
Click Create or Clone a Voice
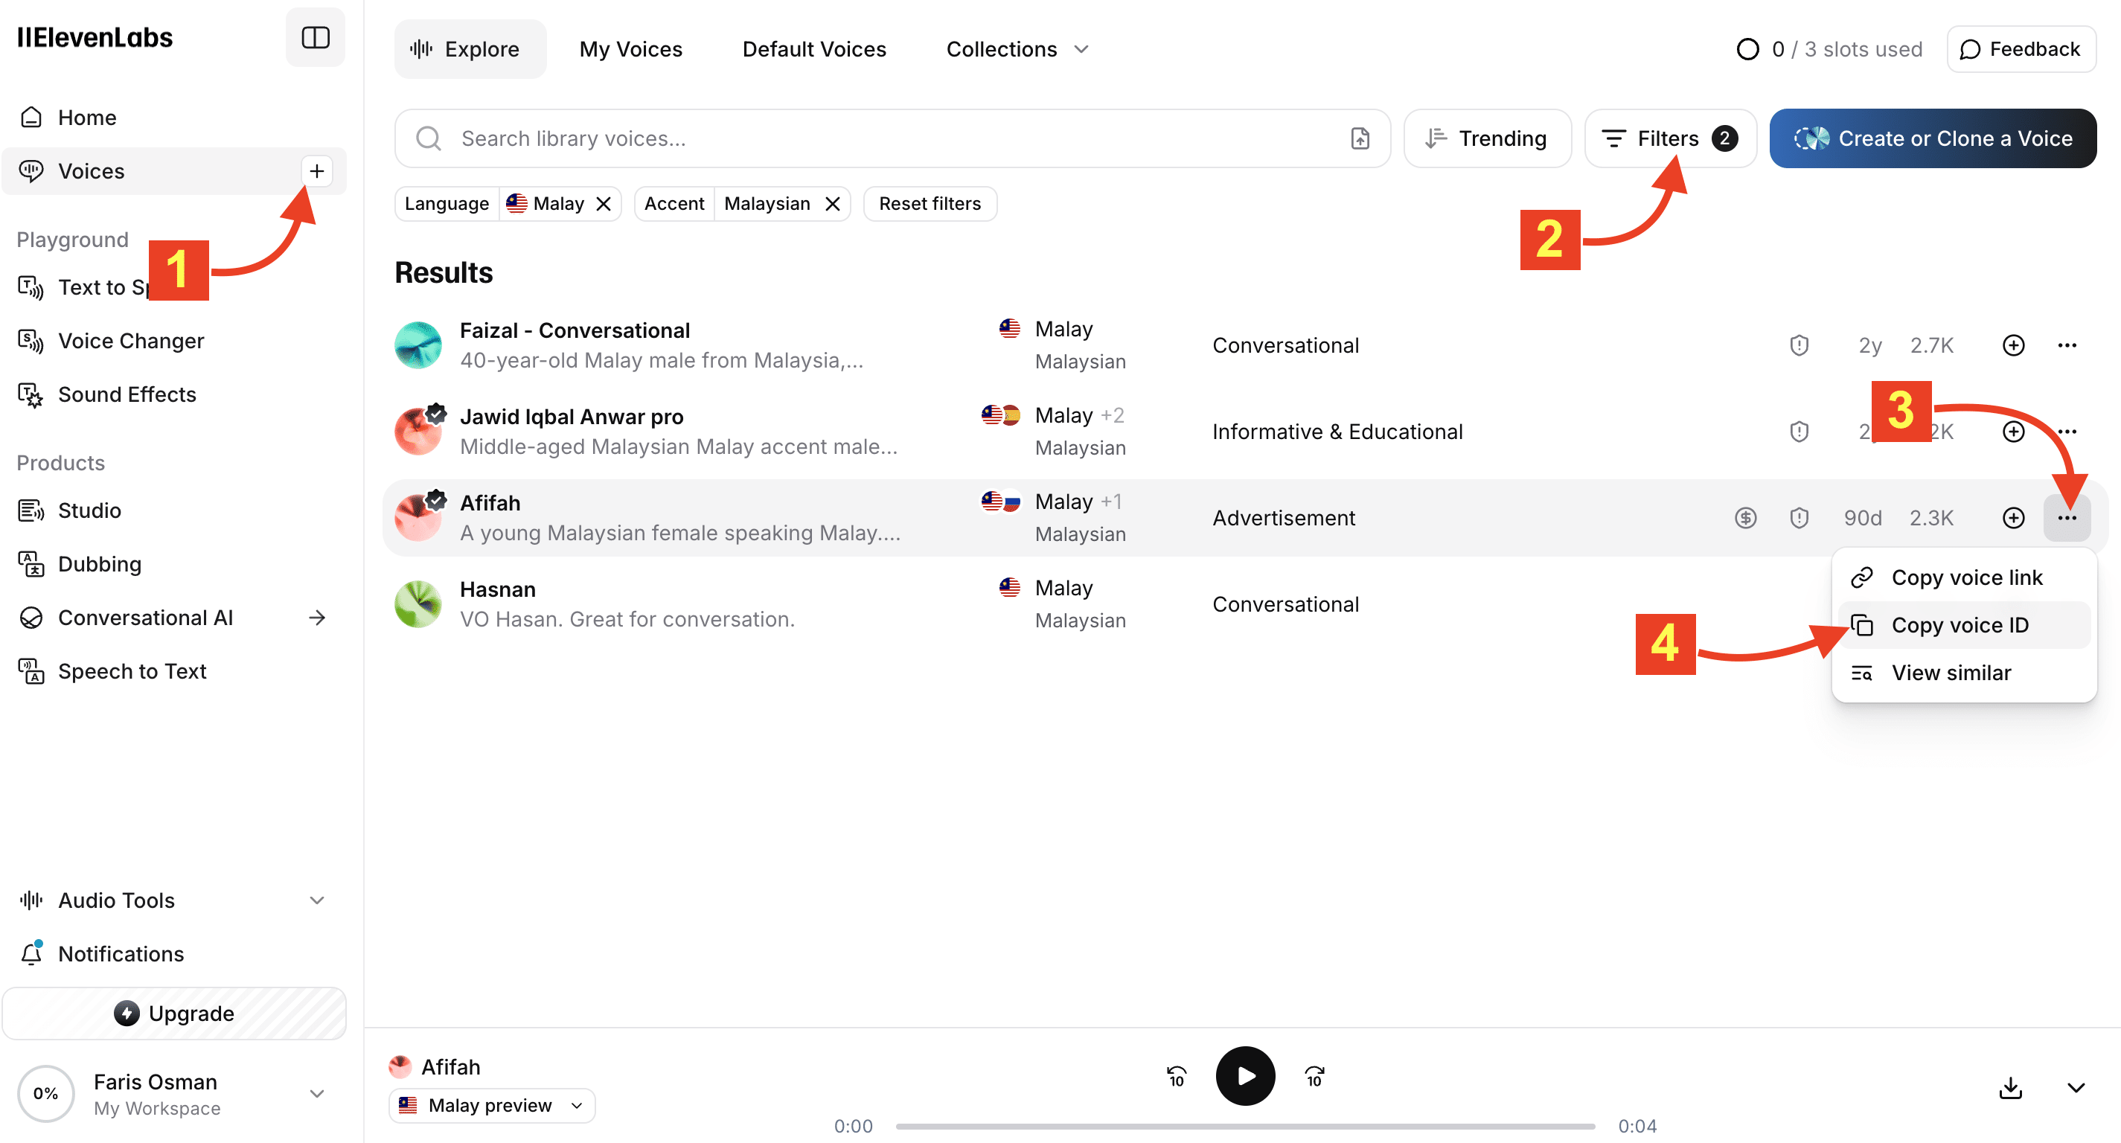[1932, 138]
